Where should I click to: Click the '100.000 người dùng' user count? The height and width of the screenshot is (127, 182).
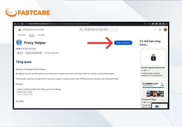pyautogui.click(x=52, y=53)
